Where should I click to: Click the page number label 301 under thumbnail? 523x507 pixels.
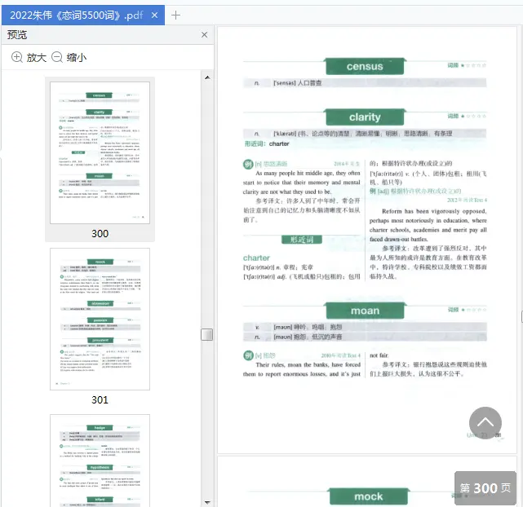pos(100,399)
